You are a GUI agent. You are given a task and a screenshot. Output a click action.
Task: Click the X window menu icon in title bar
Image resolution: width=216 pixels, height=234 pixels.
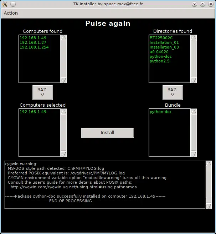tap(5, 4)
